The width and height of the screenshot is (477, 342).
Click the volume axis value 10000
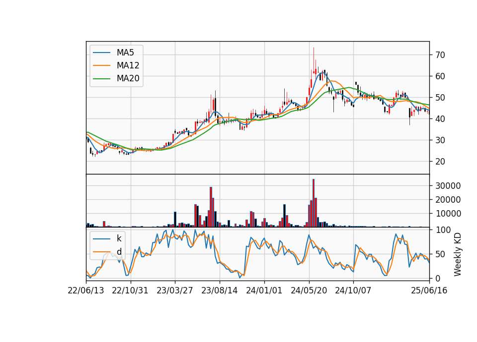(x=448, y=214)
